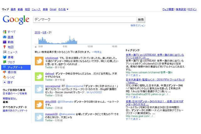Open soccerjournal username link
The height and width of the screenshot is (134, 201).
click(53, 86)
